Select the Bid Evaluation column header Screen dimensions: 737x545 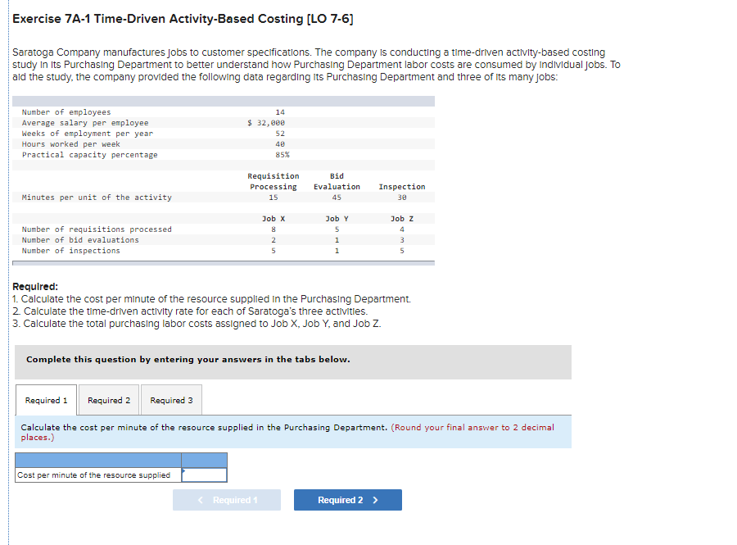pyautogui.click(x=336, y=181)
